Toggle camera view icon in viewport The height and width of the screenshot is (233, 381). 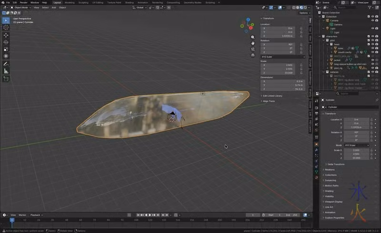(x=253, y=49)
